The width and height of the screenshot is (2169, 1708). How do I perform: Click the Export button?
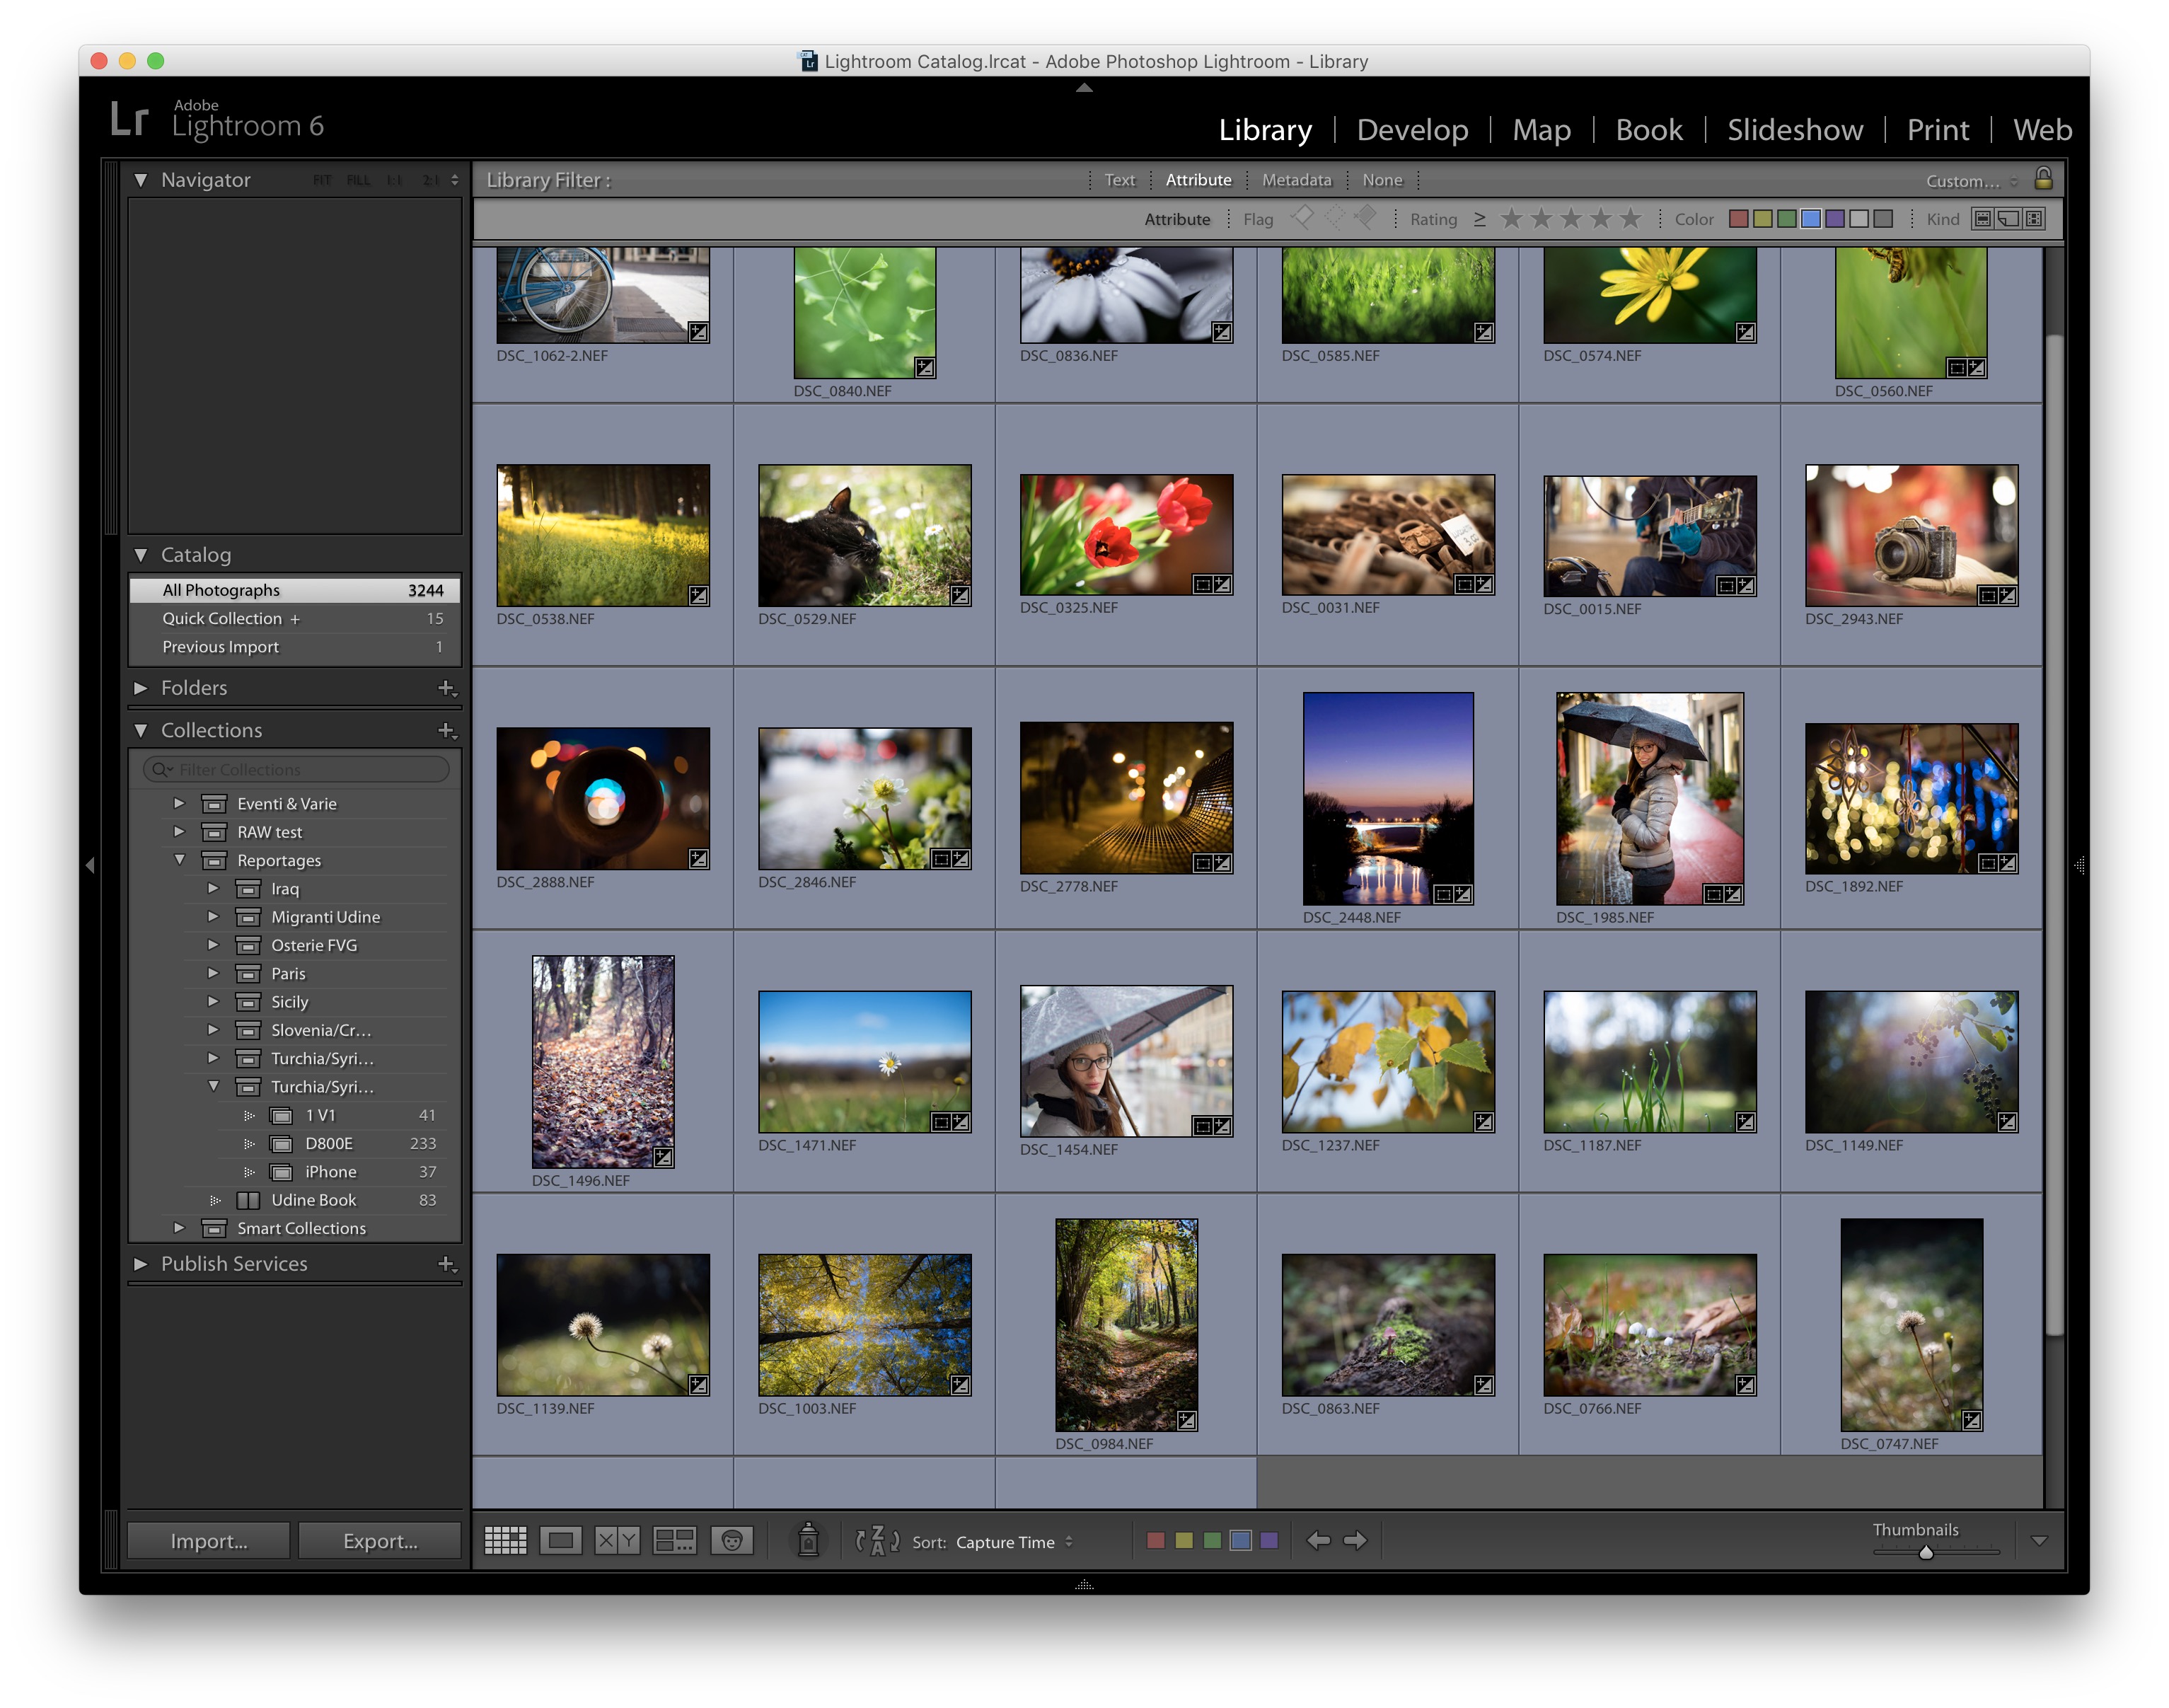click(380, 1541)
